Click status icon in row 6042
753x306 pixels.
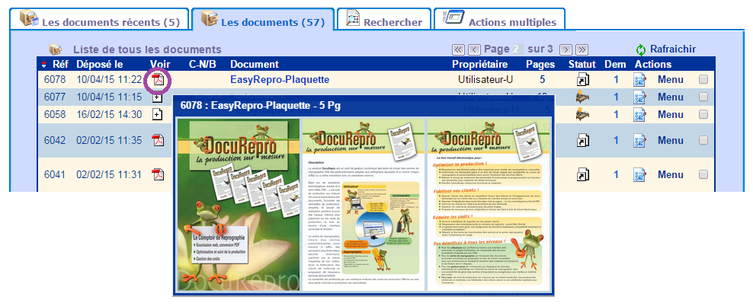(x=582, y=140)
